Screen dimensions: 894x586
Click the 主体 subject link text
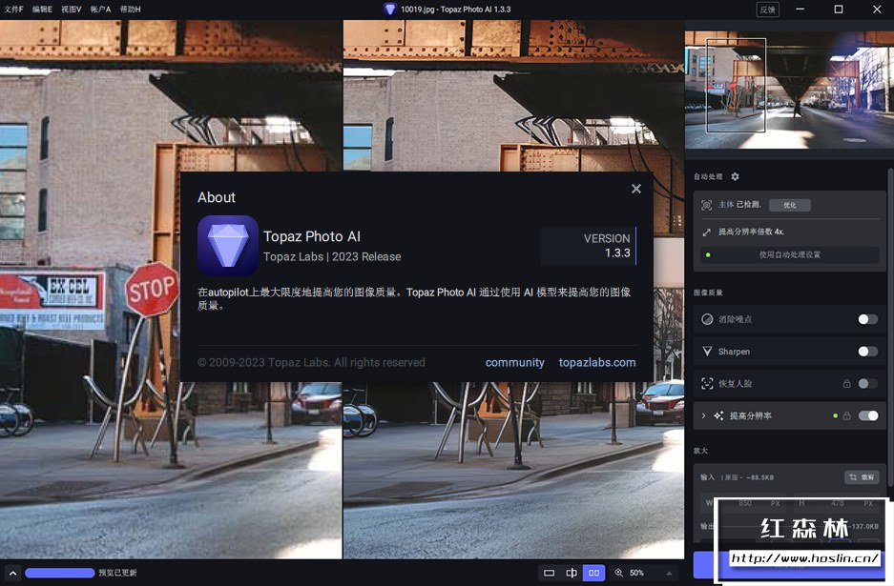click(x=726, y=205)
